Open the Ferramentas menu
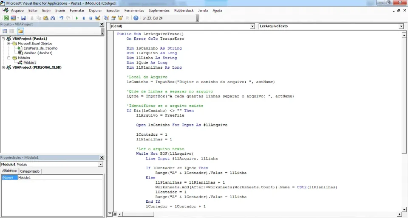The image size is (408, 218). tap(134, 10)
